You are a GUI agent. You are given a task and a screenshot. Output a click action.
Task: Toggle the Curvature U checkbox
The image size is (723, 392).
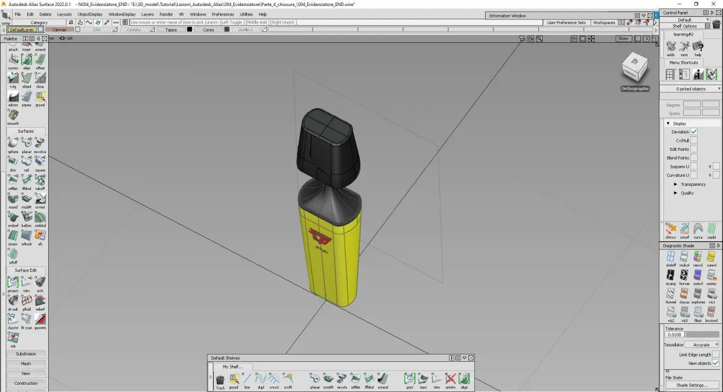coord(693,175)
